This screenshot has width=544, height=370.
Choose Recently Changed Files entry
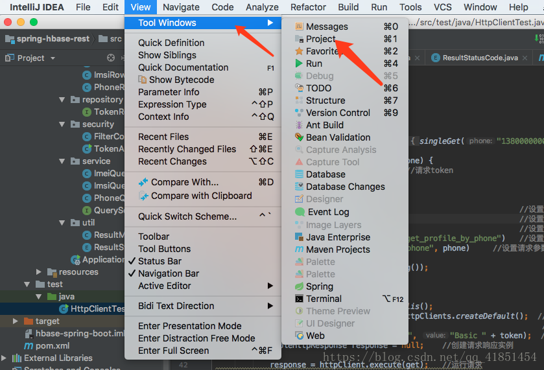pyautogui.click(x=202, y=149)
